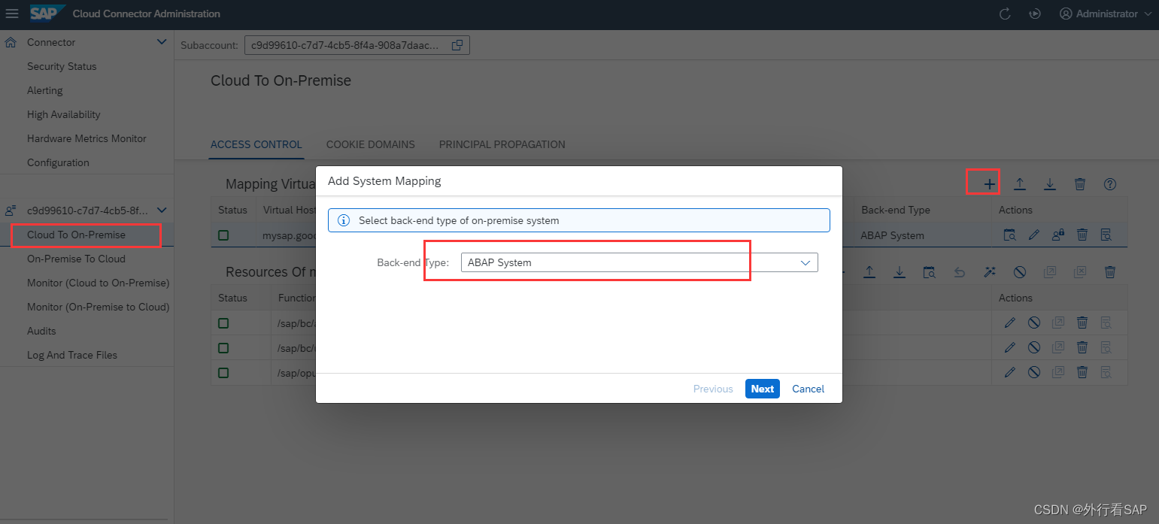Toggle the auto-refresh play icon in header
Image resolution: width=1159 pixels, height=524 pixels.
(1035, 14)
